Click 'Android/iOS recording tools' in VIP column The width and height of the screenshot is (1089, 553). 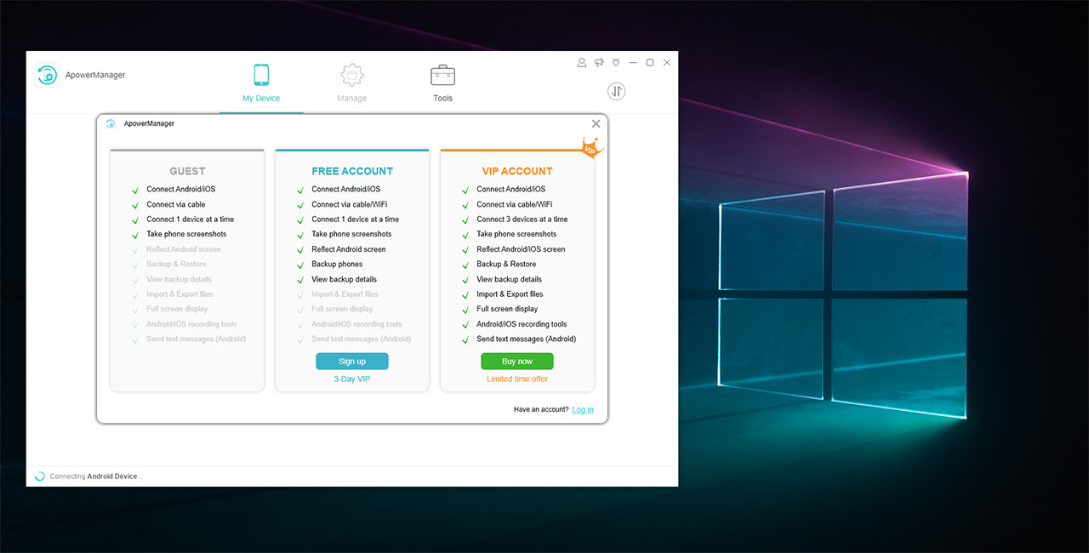click(522, 324)
